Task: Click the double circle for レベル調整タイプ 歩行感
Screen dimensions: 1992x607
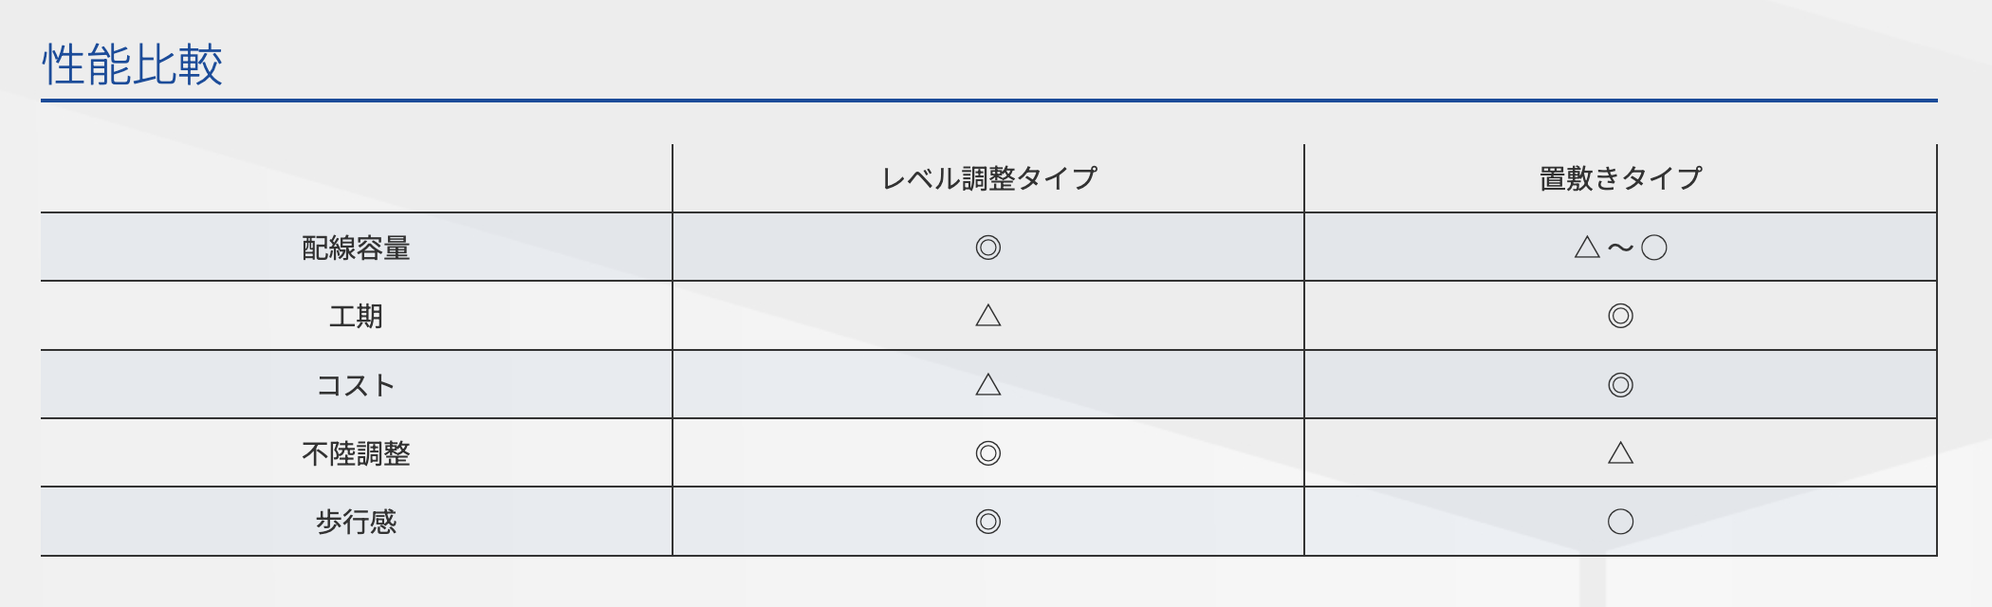Action: click(988, 522)
